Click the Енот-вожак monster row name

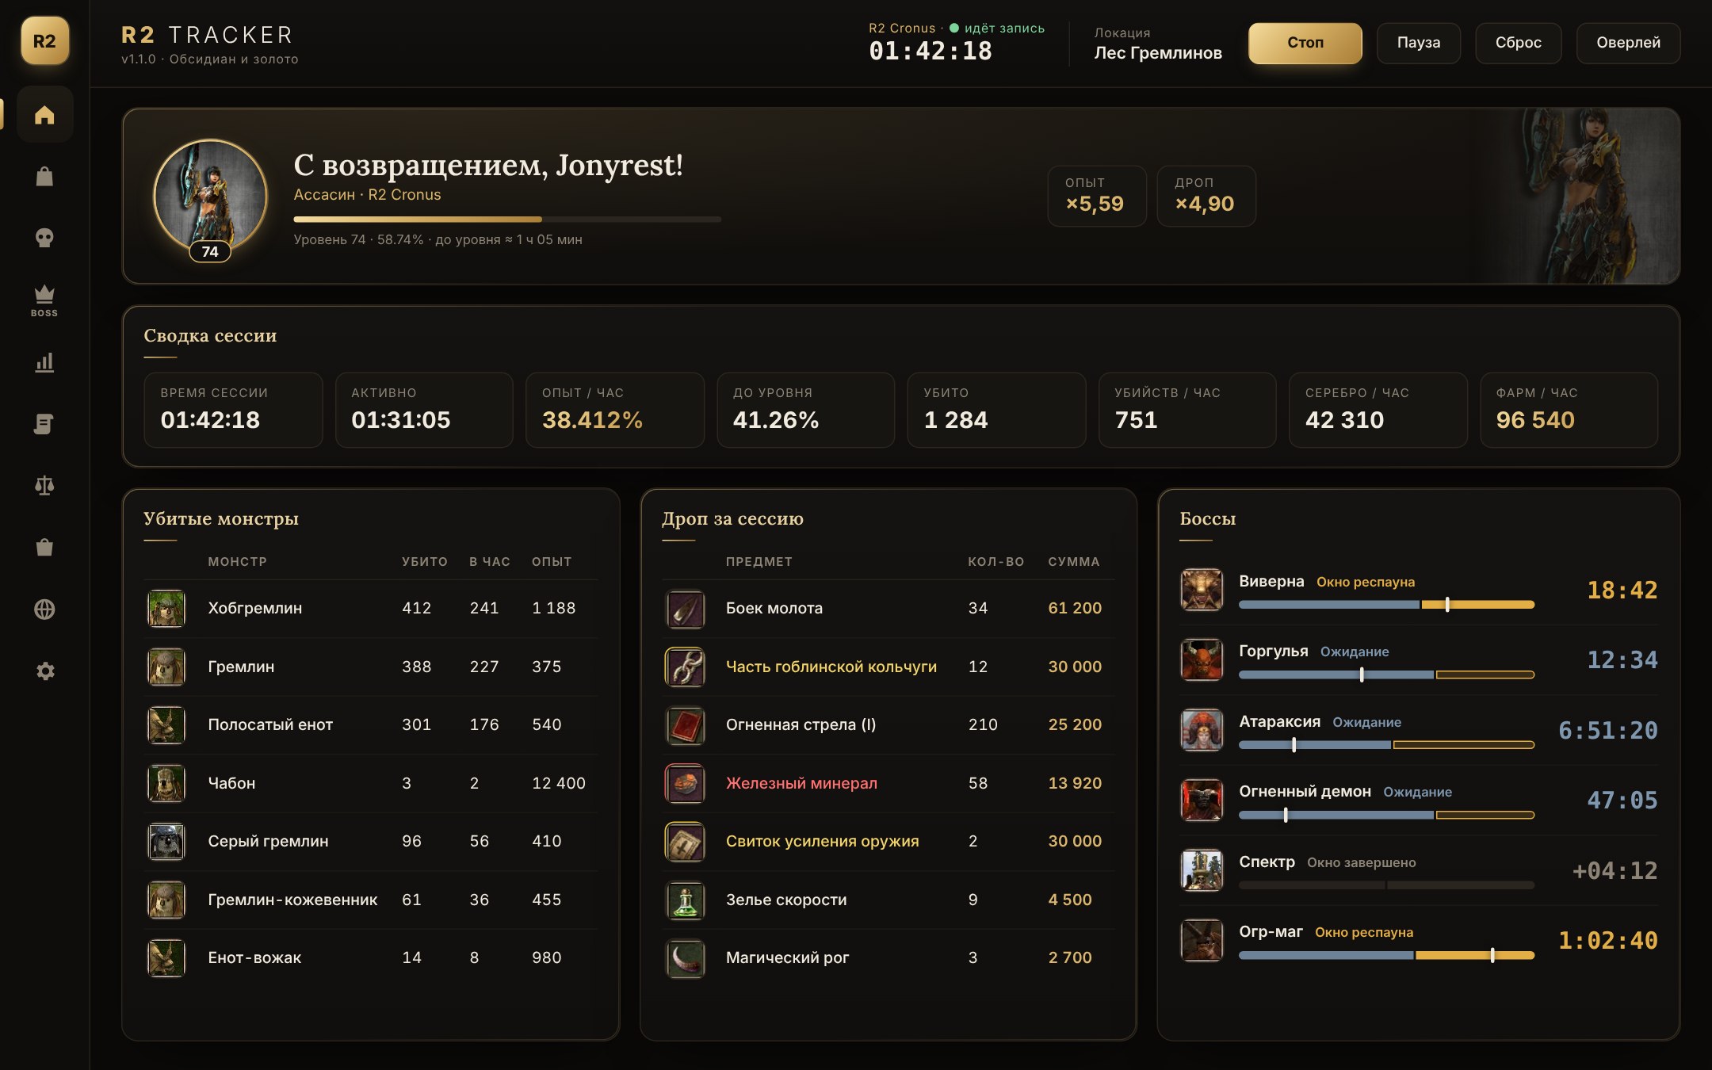tap(254, 958)
